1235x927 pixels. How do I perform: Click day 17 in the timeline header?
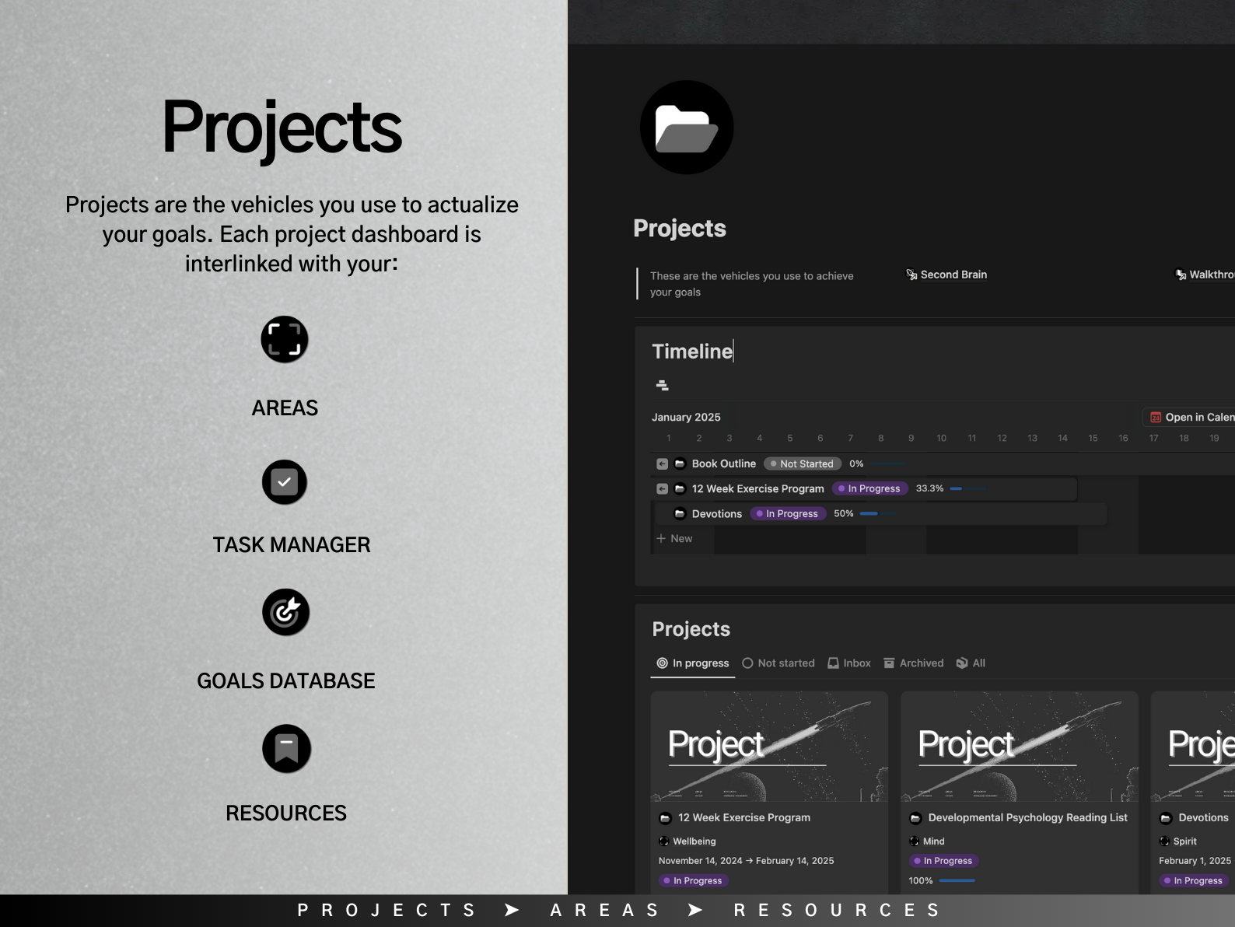[1153, 439]
